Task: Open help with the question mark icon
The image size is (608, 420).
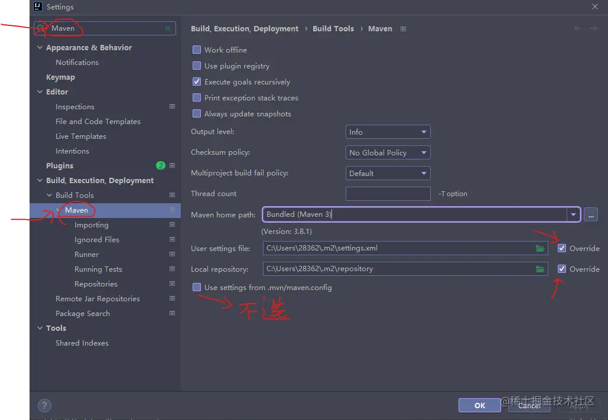Action: 44,406
